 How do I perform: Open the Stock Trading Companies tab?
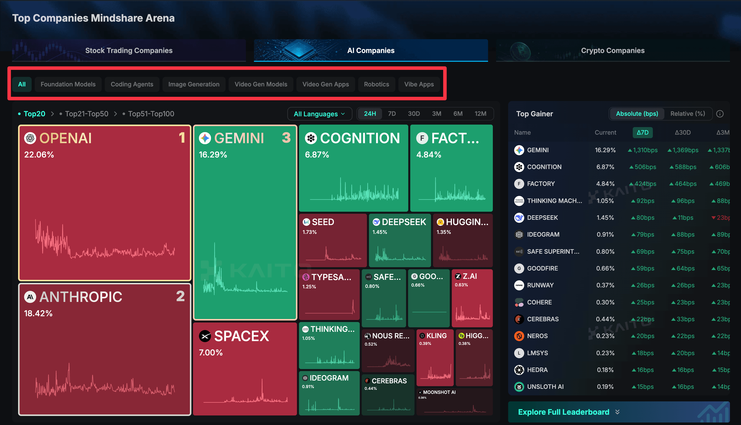coord(129,50)
